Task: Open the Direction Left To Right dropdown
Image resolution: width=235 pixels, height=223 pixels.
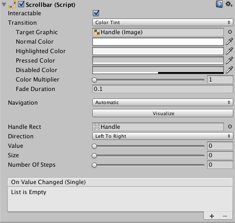Action: click(x=163, y=136)
